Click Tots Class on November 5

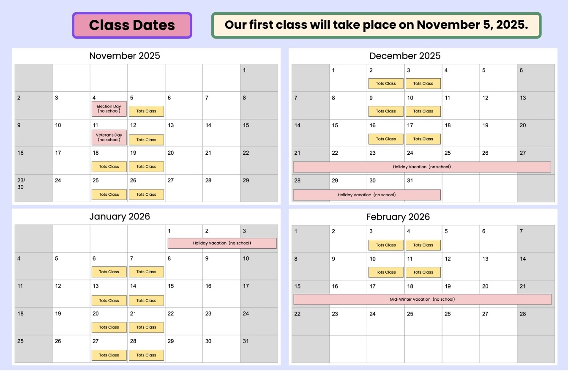pos(146,111)
